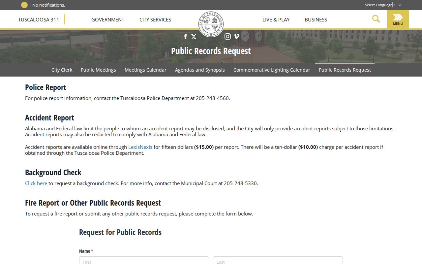Open the City Services menu
Viewport: 422px width, 264px height.
[155, 19]
